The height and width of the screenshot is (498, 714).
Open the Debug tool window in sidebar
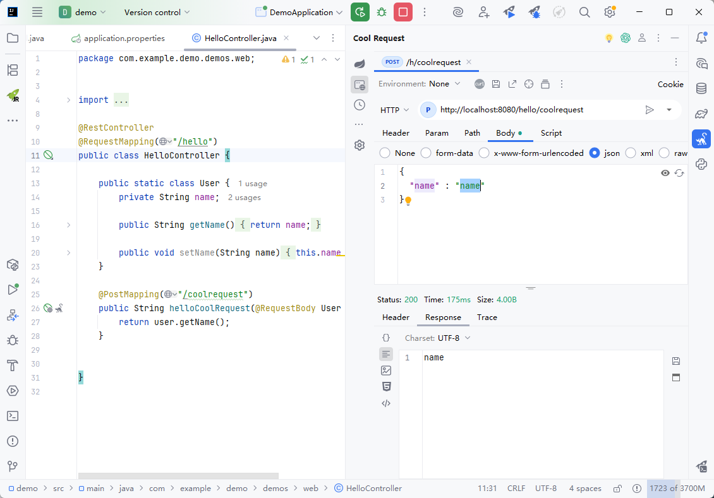[x=12, y=340]
